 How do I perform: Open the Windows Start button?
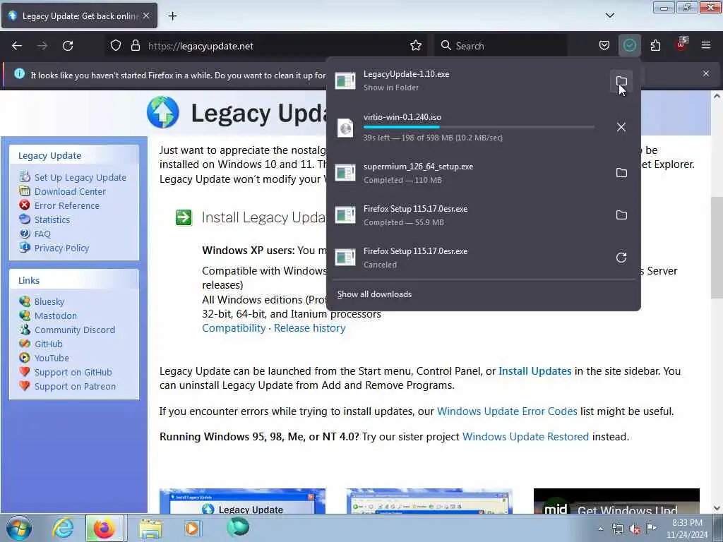tap(18, 528)
